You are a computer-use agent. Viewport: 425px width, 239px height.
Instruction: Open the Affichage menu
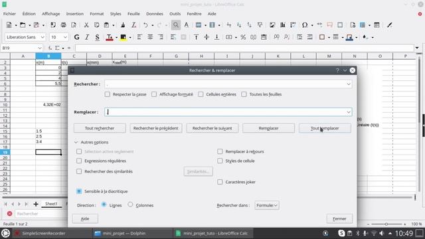pos(50,13)
